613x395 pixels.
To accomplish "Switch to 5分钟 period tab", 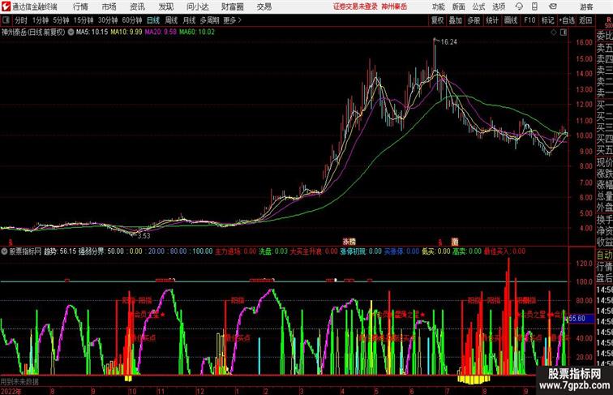I will [61, 20].
